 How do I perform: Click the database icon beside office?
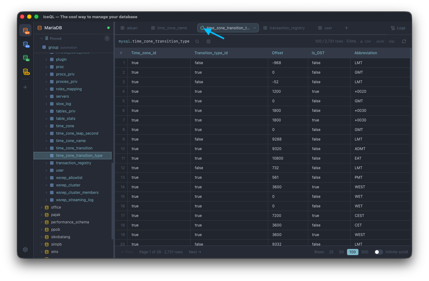point(47,207)
